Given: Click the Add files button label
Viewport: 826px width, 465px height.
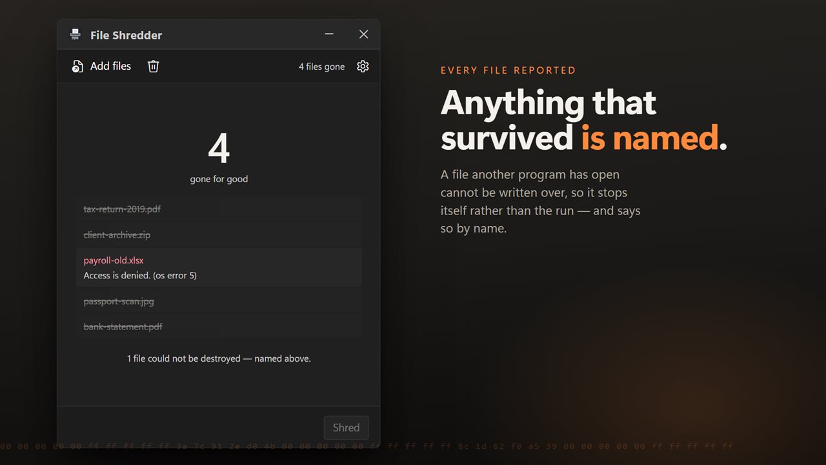Looking at the screenshot, I should (x=110, y=66).
